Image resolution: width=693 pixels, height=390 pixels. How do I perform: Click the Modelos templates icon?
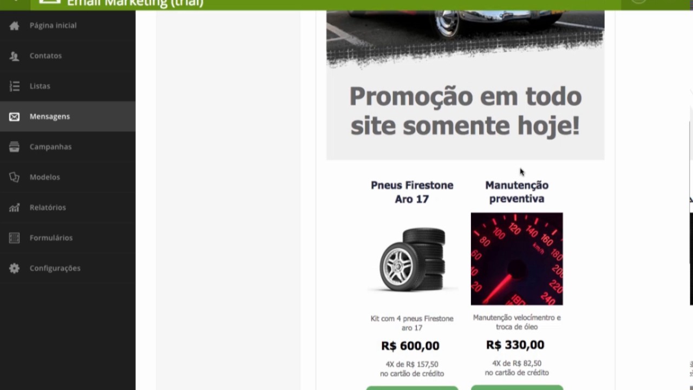[x=14, y=177]
